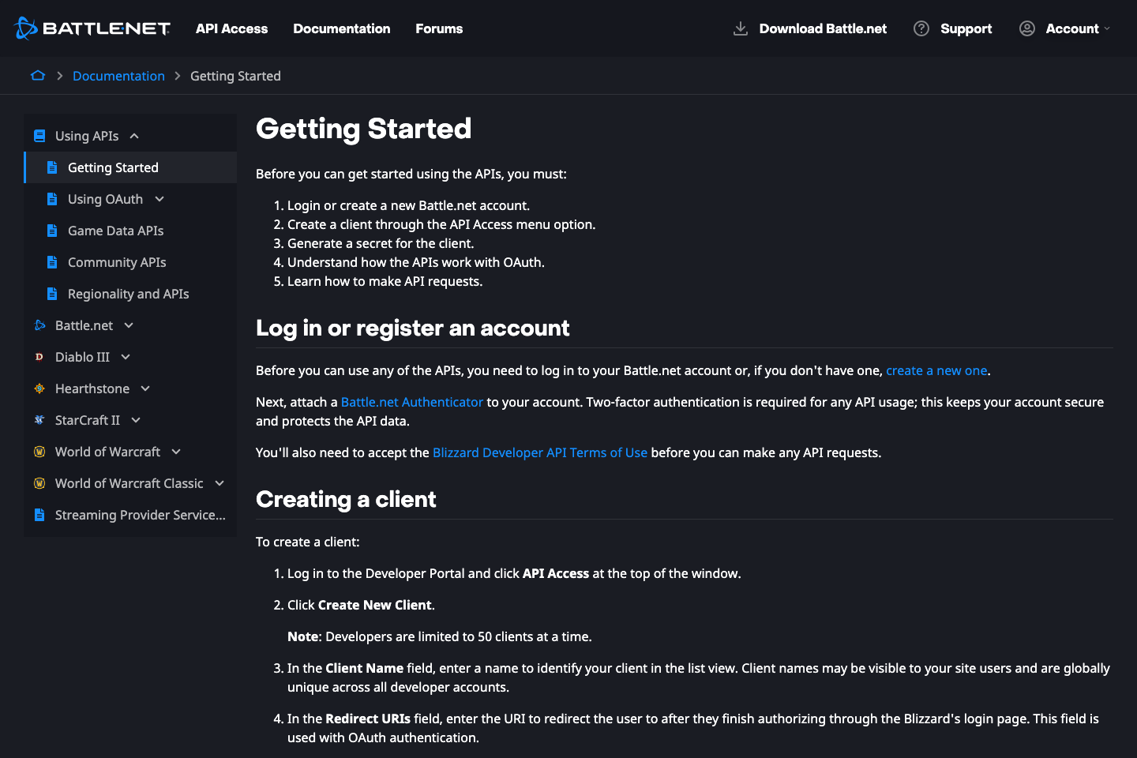The height and width of the screenshot is (758, 1137).
Task: Click the create a new one link
Action: [936, 370]
